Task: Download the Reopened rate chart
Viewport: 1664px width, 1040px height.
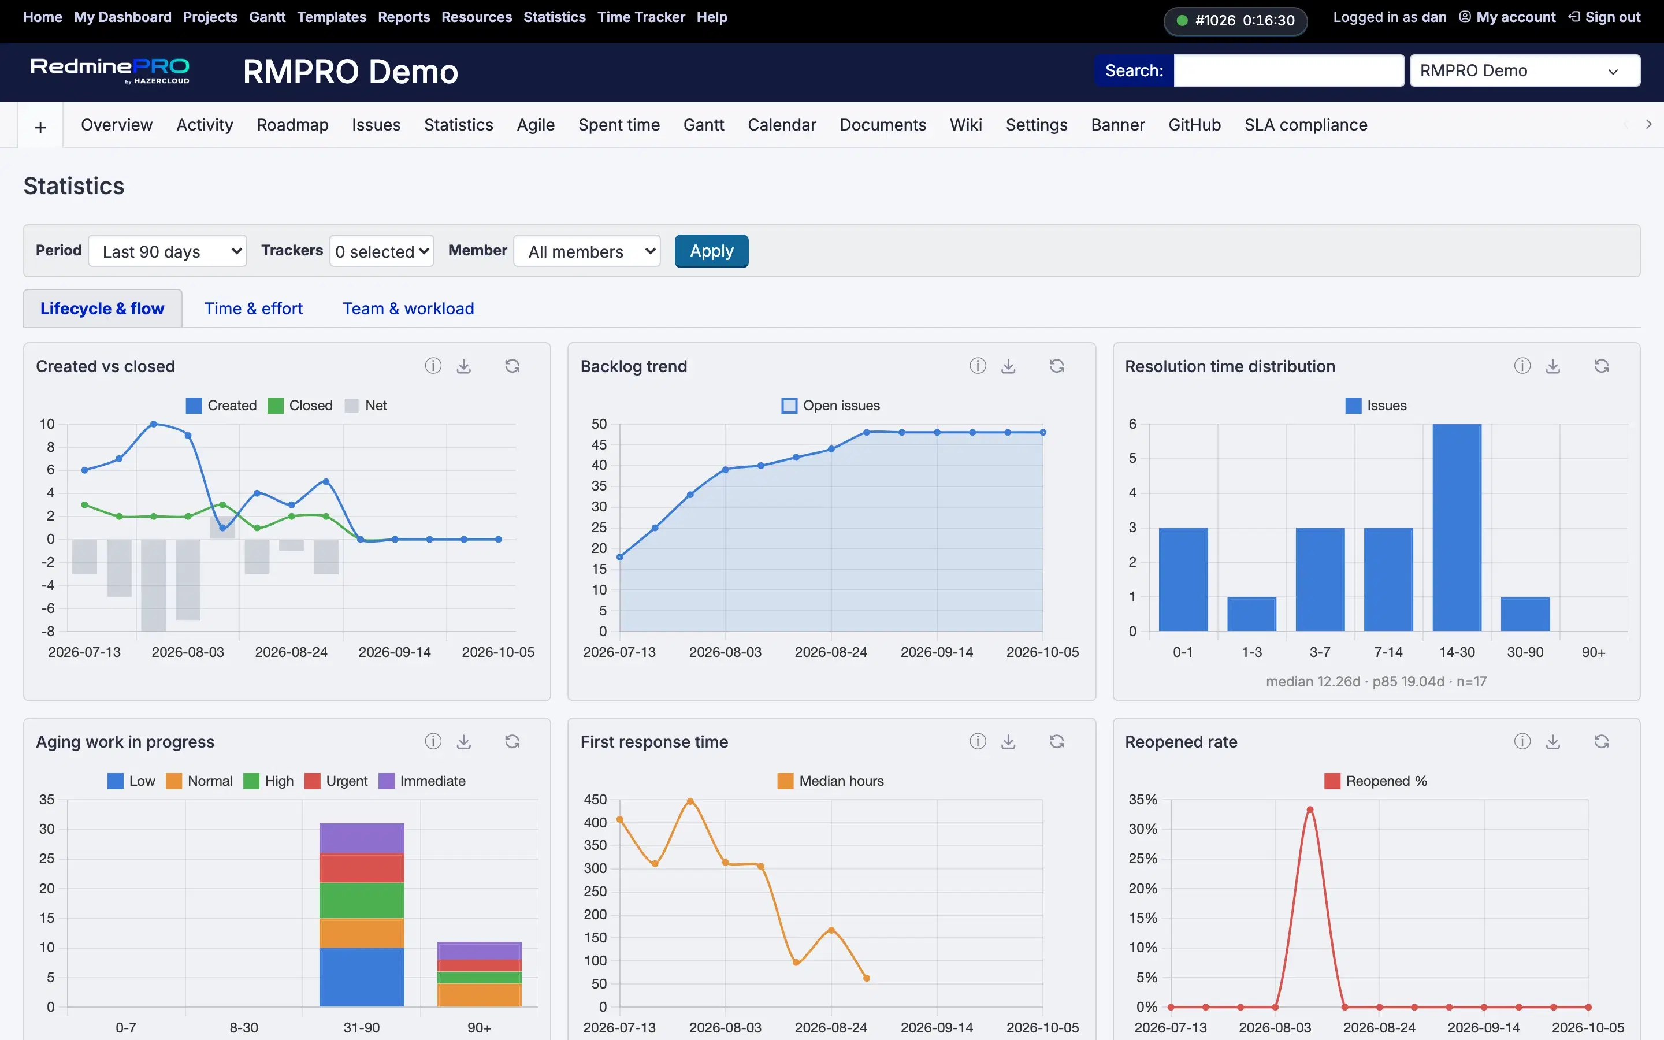Action: pyautogui.click(x=1553, y=741)
